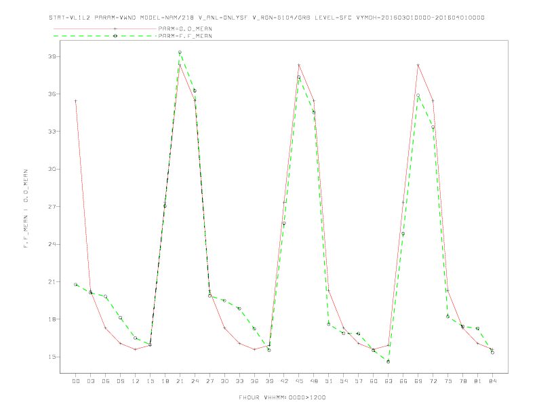537x415 pixels.
Task: Click the forecast hour 00 x-axis label
Action: coord(76,381)
